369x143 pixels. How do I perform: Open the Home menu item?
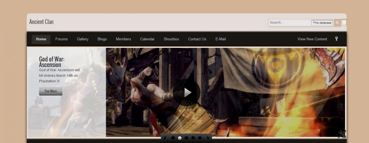coord(41,39)
